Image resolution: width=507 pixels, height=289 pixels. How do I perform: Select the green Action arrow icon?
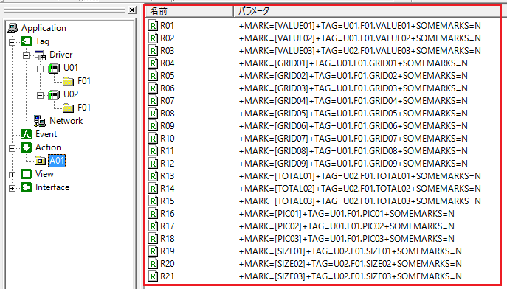point(26,147)
